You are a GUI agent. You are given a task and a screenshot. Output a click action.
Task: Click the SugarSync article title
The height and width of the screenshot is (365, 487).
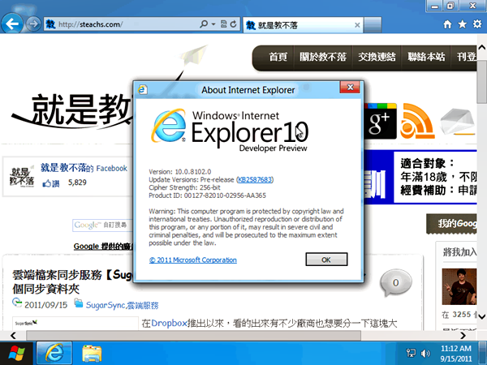73,281
